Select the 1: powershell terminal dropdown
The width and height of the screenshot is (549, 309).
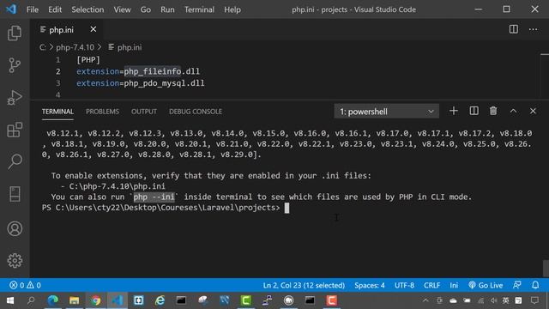[x=386, y=112]
